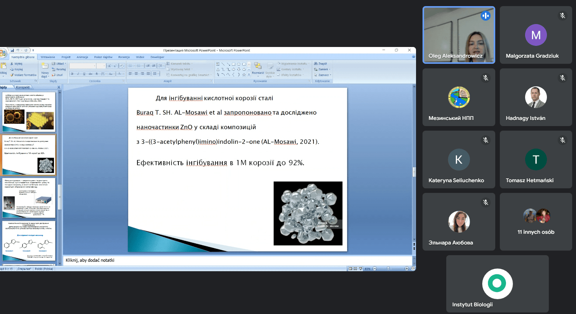The image size is (576, 314).
Task: Click the PowerPoint help icon
Action: (x=413, y=57)
